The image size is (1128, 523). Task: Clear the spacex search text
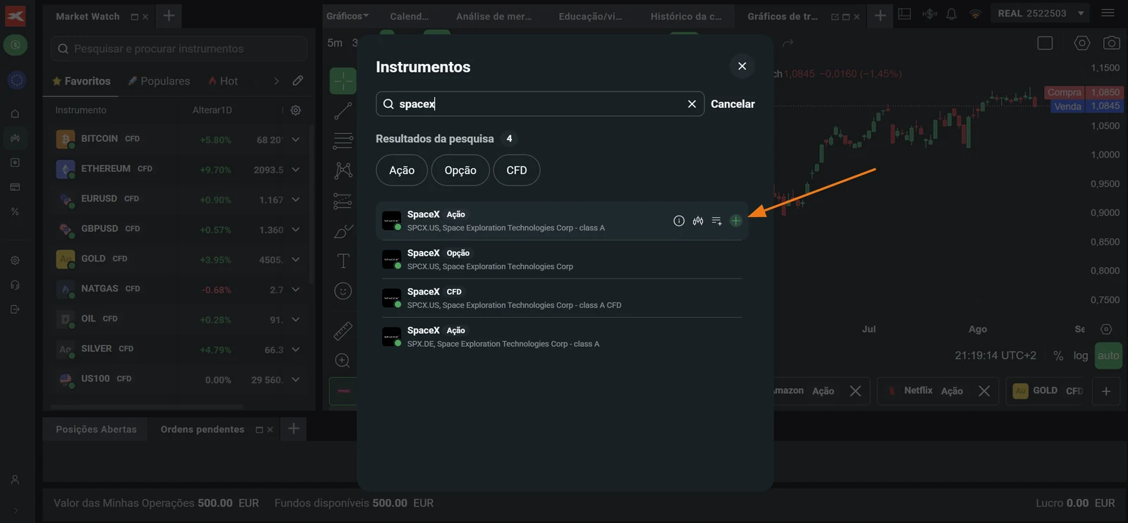click(x=692, y=104)
